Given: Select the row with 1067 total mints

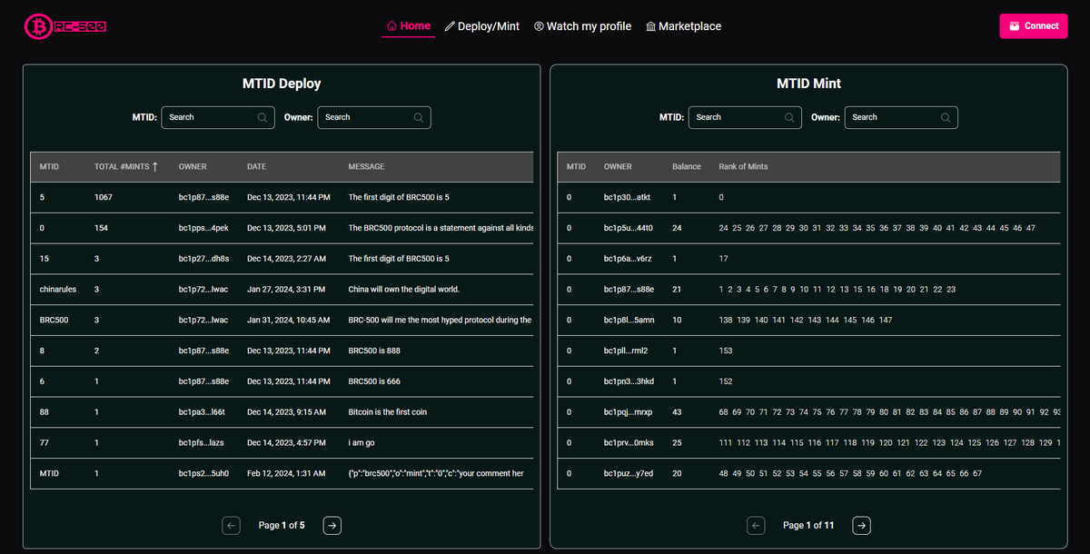Looking at the screenshot, I should (282, 197).
